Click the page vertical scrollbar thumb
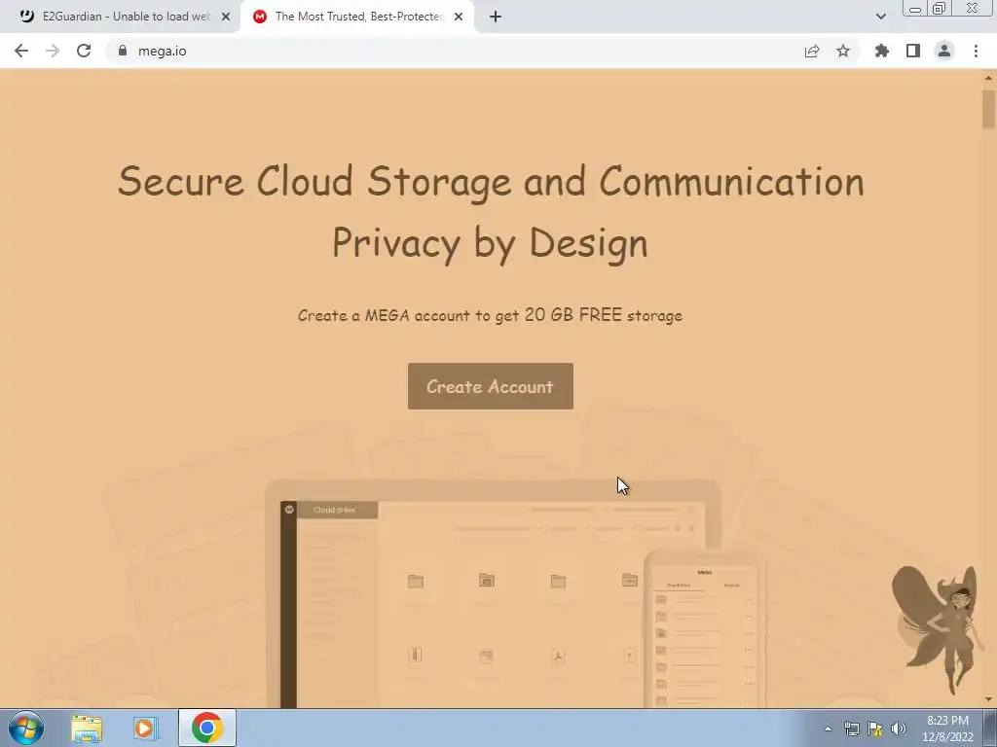The width and height of the screenshot is (997, 747). click(x=988, y=109)
